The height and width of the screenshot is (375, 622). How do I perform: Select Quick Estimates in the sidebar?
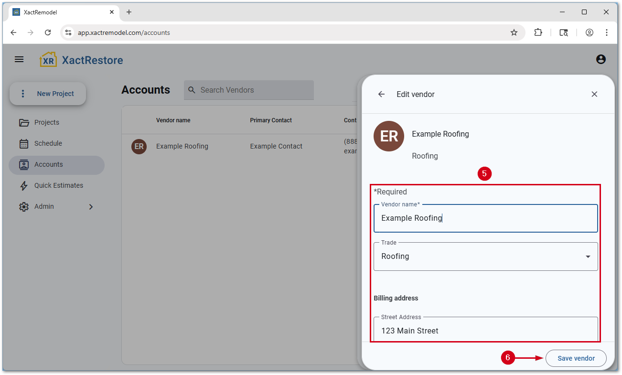[x=56, y=185]
